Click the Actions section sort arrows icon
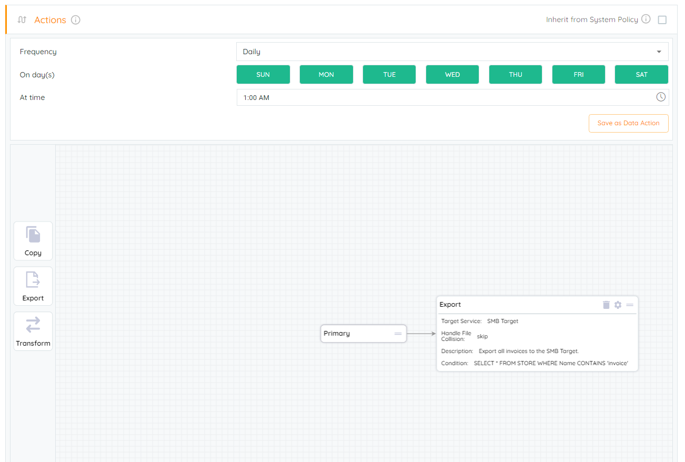Viewport: 685px width, 462px height. tap(22, 20)
